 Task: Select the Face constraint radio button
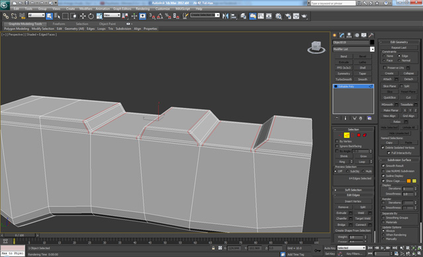point(384,60)
